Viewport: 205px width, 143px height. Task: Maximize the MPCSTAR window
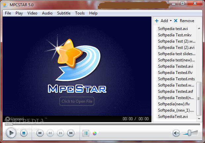(183, 4)
